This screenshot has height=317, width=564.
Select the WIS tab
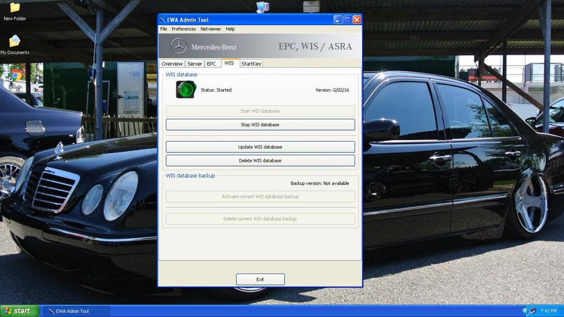pyautogui.click(x=229, y=63)
